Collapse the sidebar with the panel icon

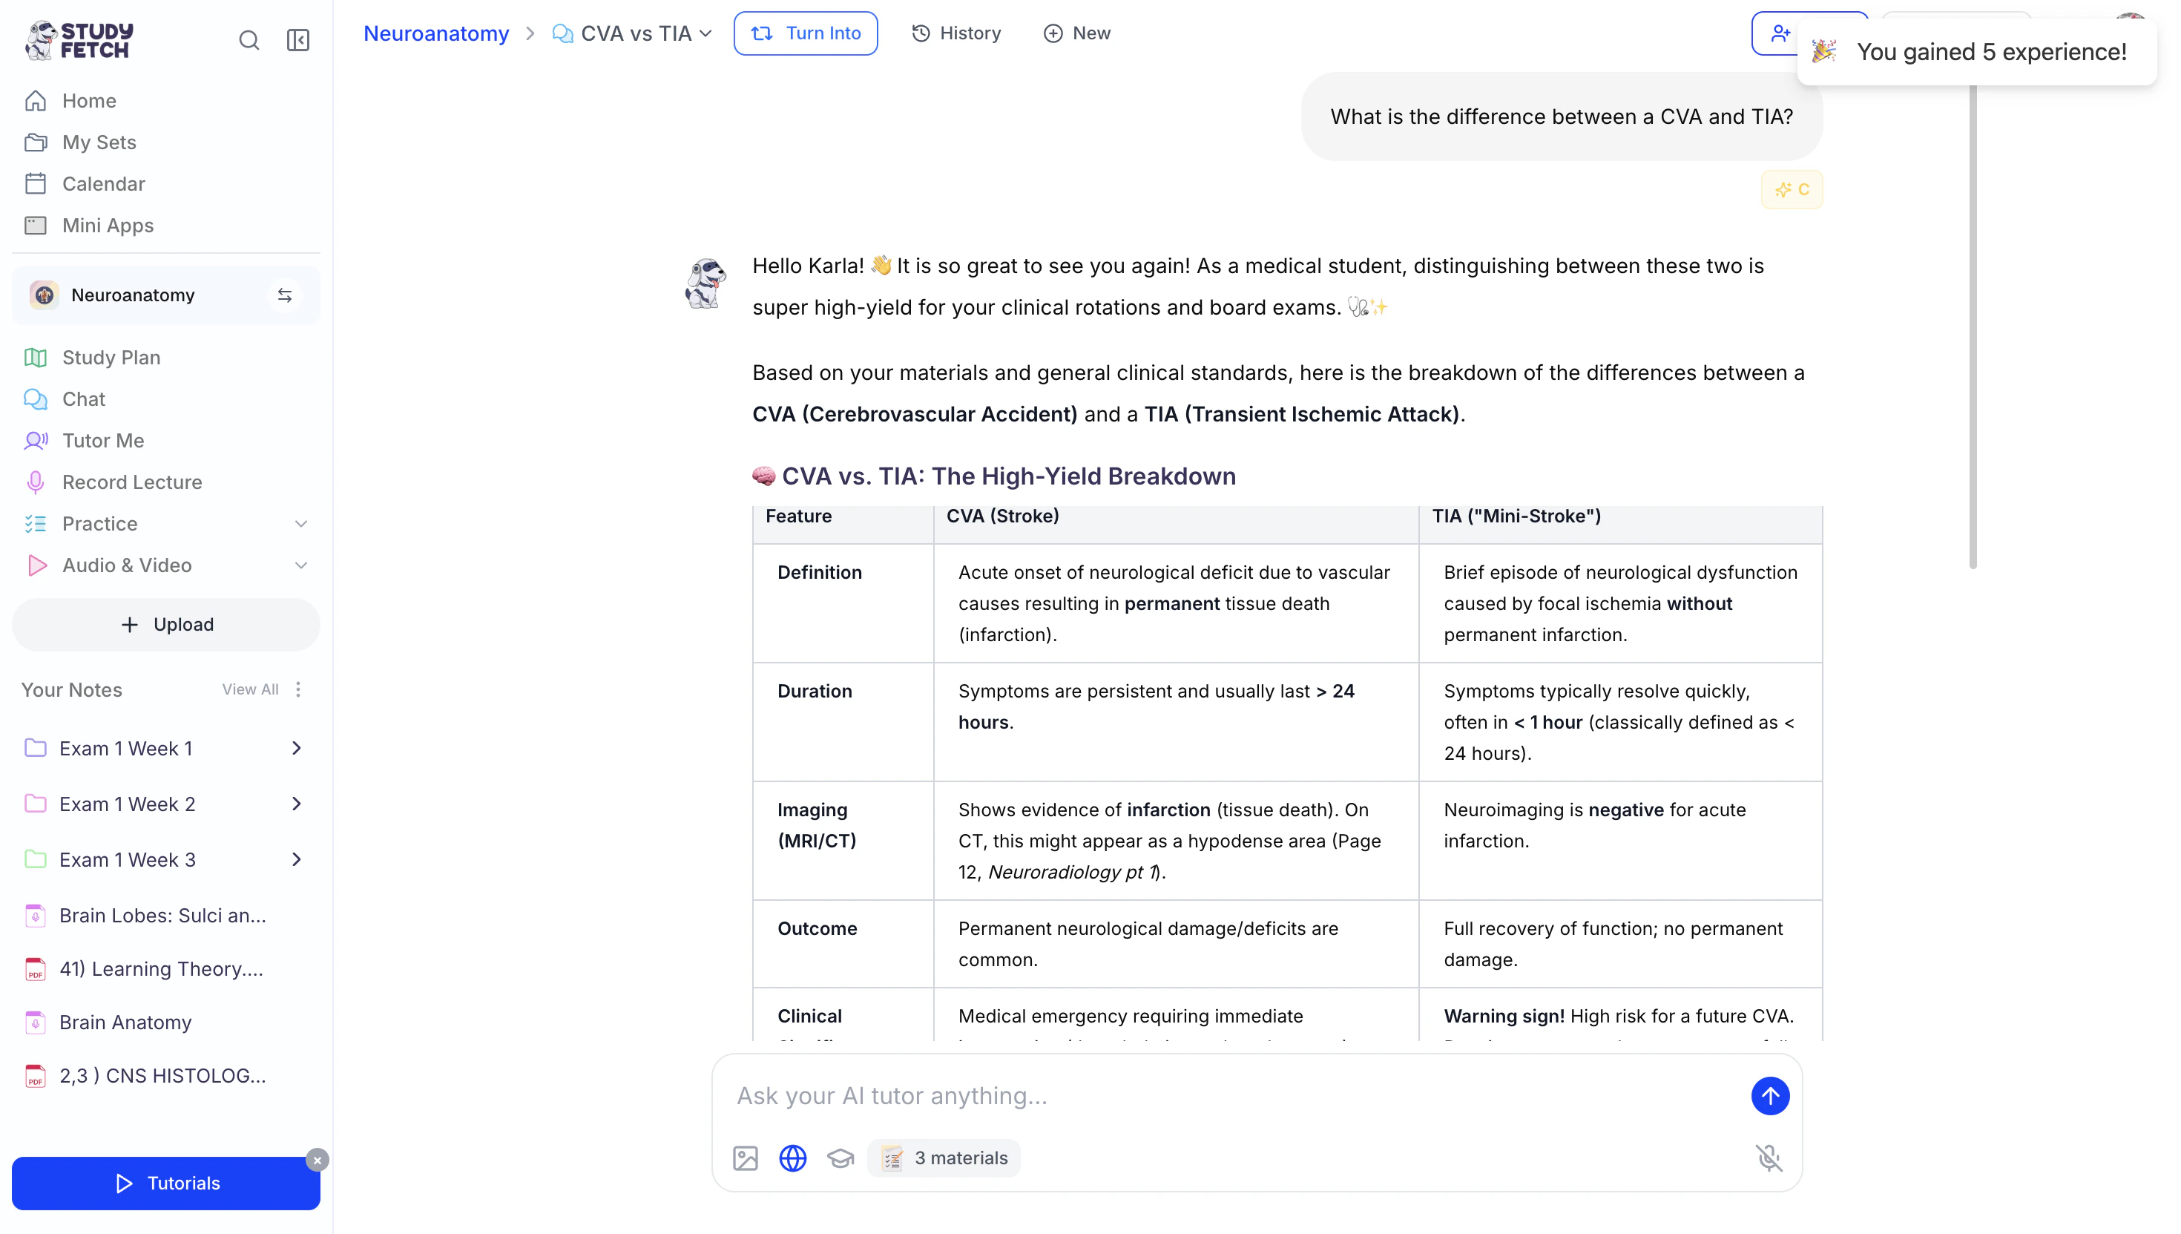coord(297,40)
